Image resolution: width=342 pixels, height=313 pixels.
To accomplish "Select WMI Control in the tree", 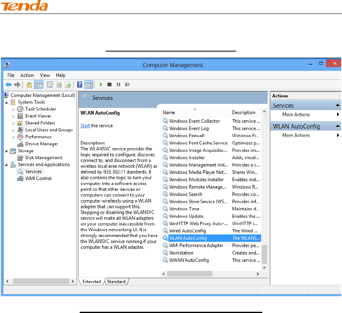I will click(38, 178).
